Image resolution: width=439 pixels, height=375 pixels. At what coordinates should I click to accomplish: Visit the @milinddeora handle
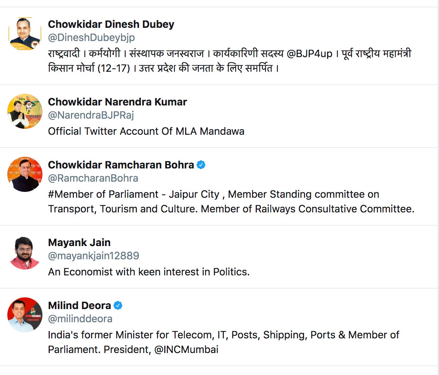pos(80,319)
